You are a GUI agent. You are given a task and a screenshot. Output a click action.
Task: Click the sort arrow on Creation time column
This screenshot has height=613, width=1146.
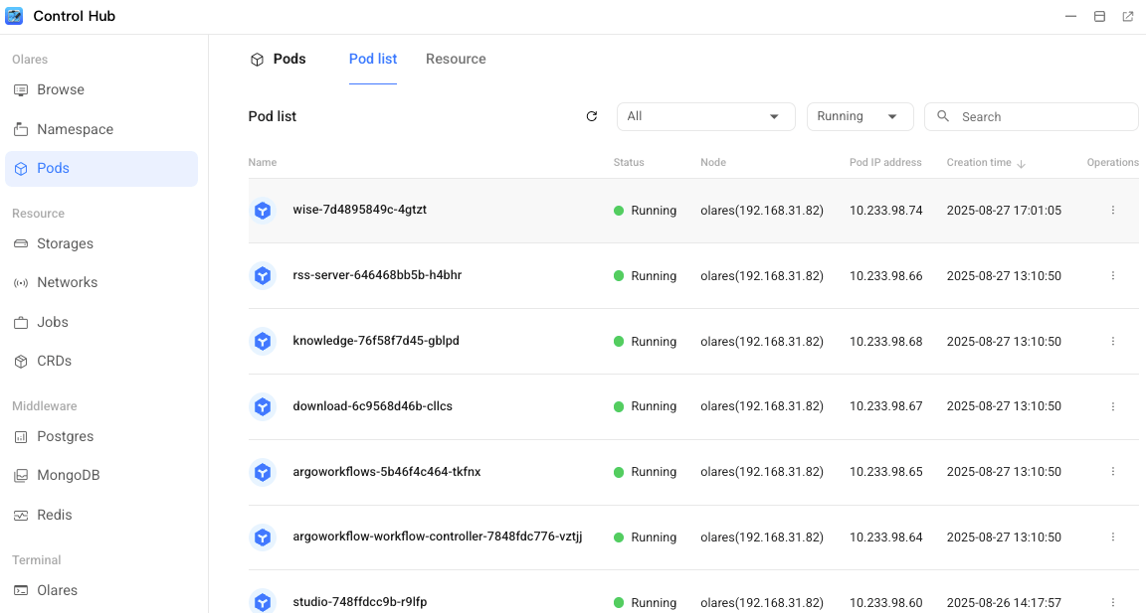point(1022,163)
